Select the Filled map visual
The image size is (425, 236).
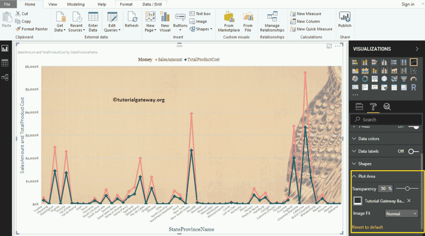tap(394, 79)
